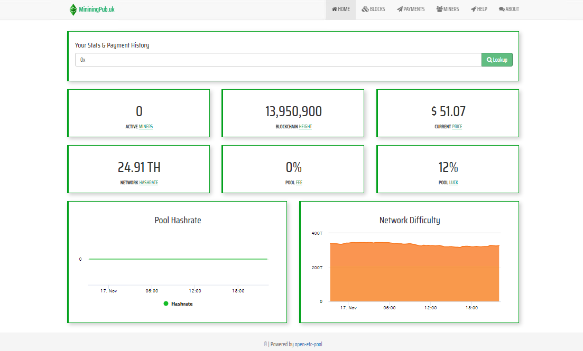Focus the 0x wallet address input field

(x=279, y=60)
